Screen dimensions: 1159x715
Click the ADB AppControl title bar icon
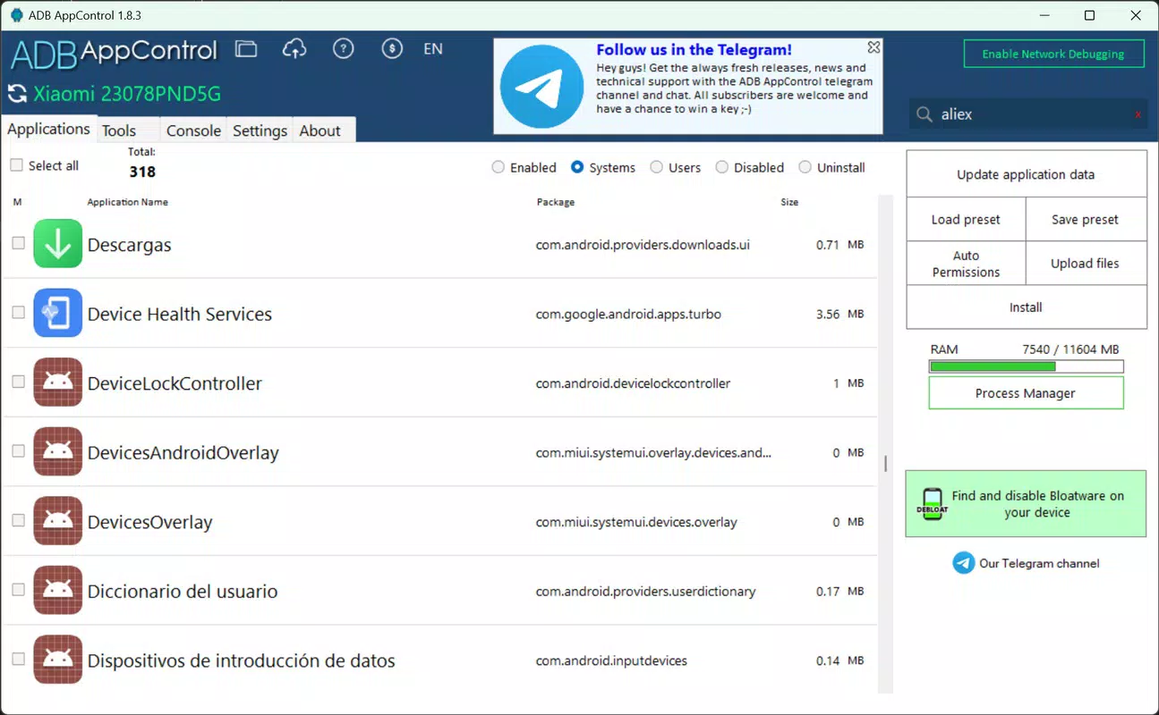pos(17,15)
